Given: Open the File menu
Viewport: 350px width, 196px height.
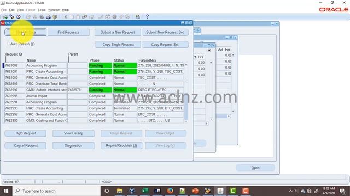Looking at the screenshot, I should pos(4,10).
